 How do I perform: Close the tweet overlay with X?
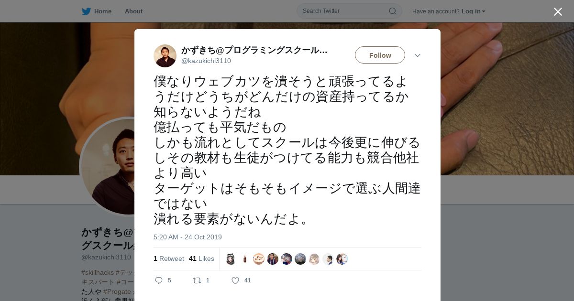558,11
